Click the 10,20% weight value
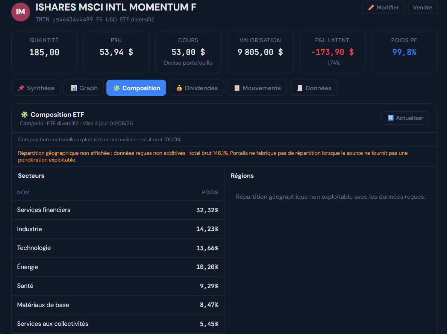Screen dimensions: 447x334 (x=207, y=267)
